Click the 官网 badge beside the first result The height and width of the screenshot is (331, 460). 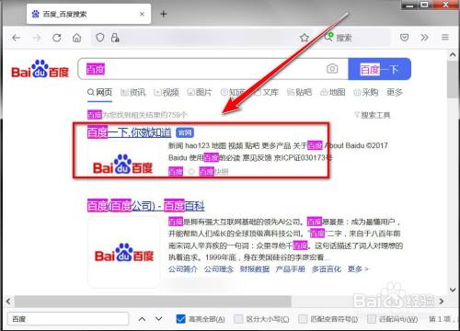(x=185, y=132)
